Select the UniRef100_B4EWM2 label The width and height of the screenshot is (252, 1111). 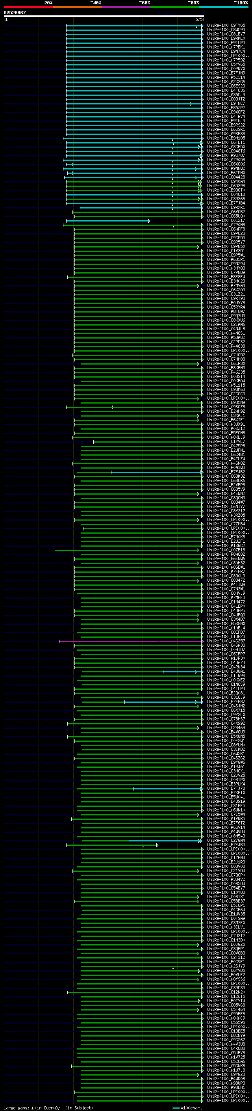coord(226,494)
